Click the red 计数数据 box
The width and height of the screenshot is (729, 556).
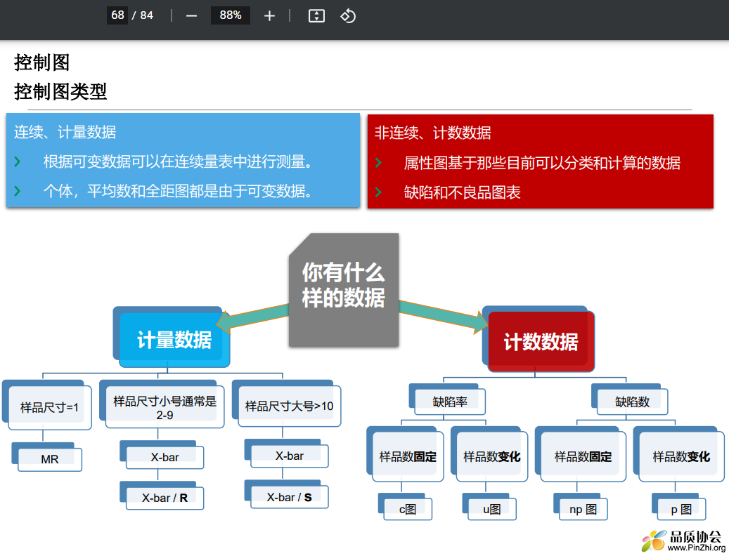pyautogui.click(x=541, y=342)
